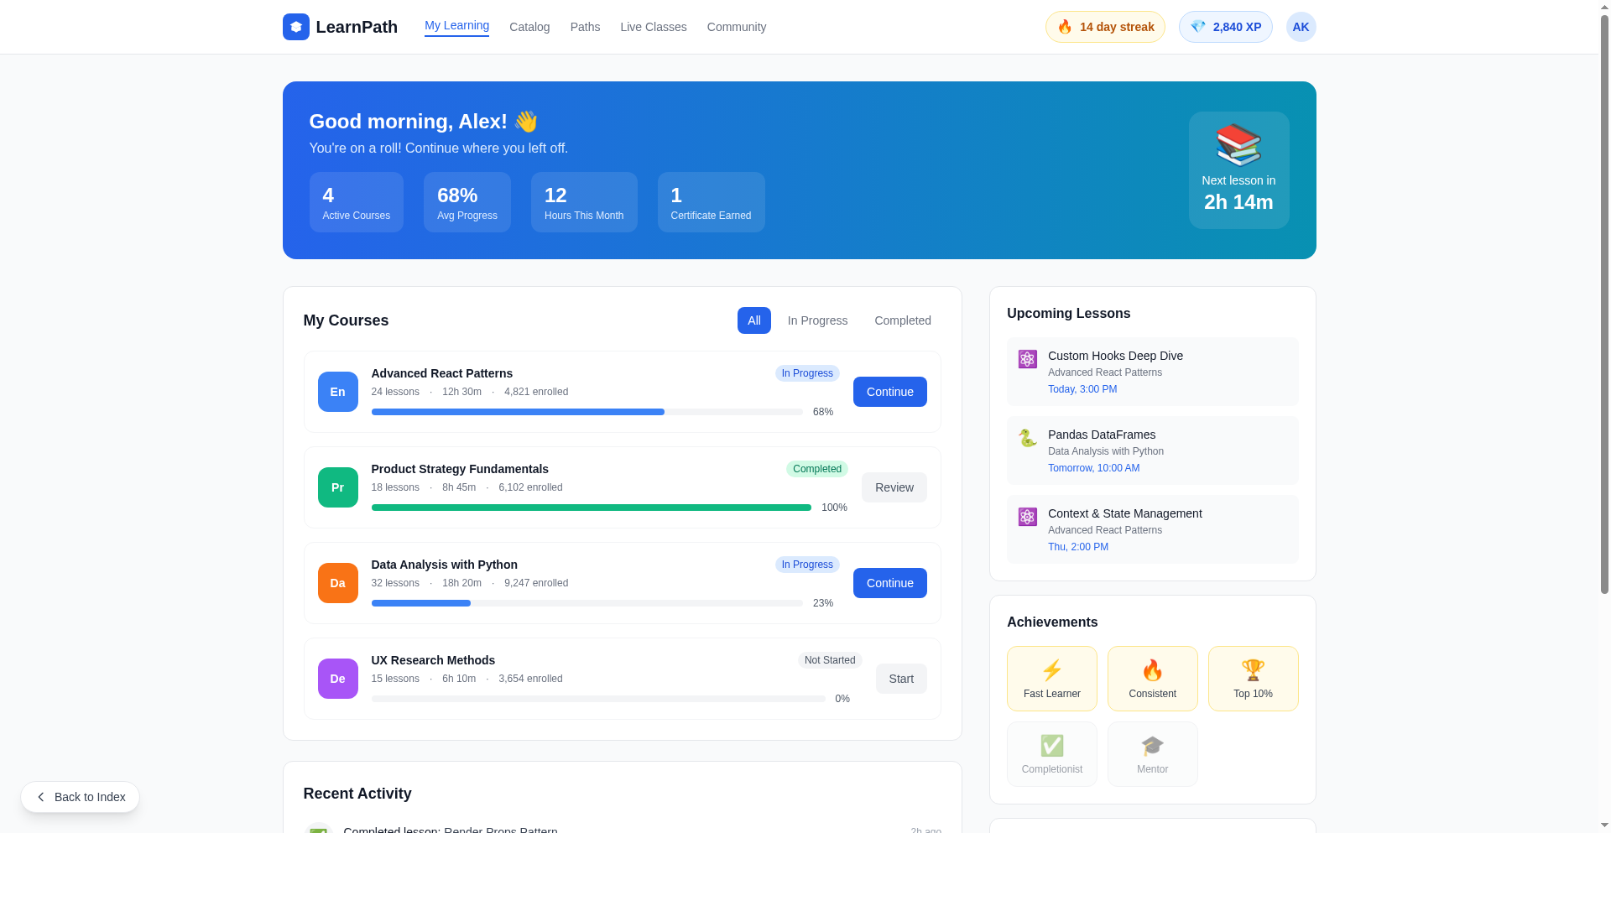Start the UX Research Methods course
Image resolution: width=1611 pixels, height=906 pixels.
(x=901, y=678)
